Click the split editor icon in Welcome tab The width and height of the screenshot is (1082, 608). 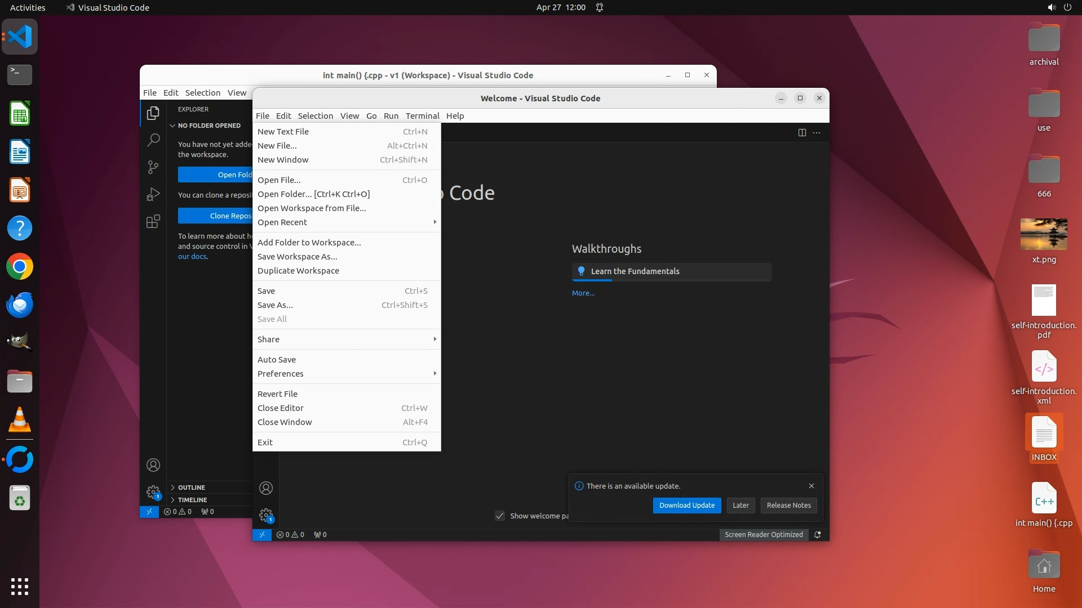click(x=801, y=132)
